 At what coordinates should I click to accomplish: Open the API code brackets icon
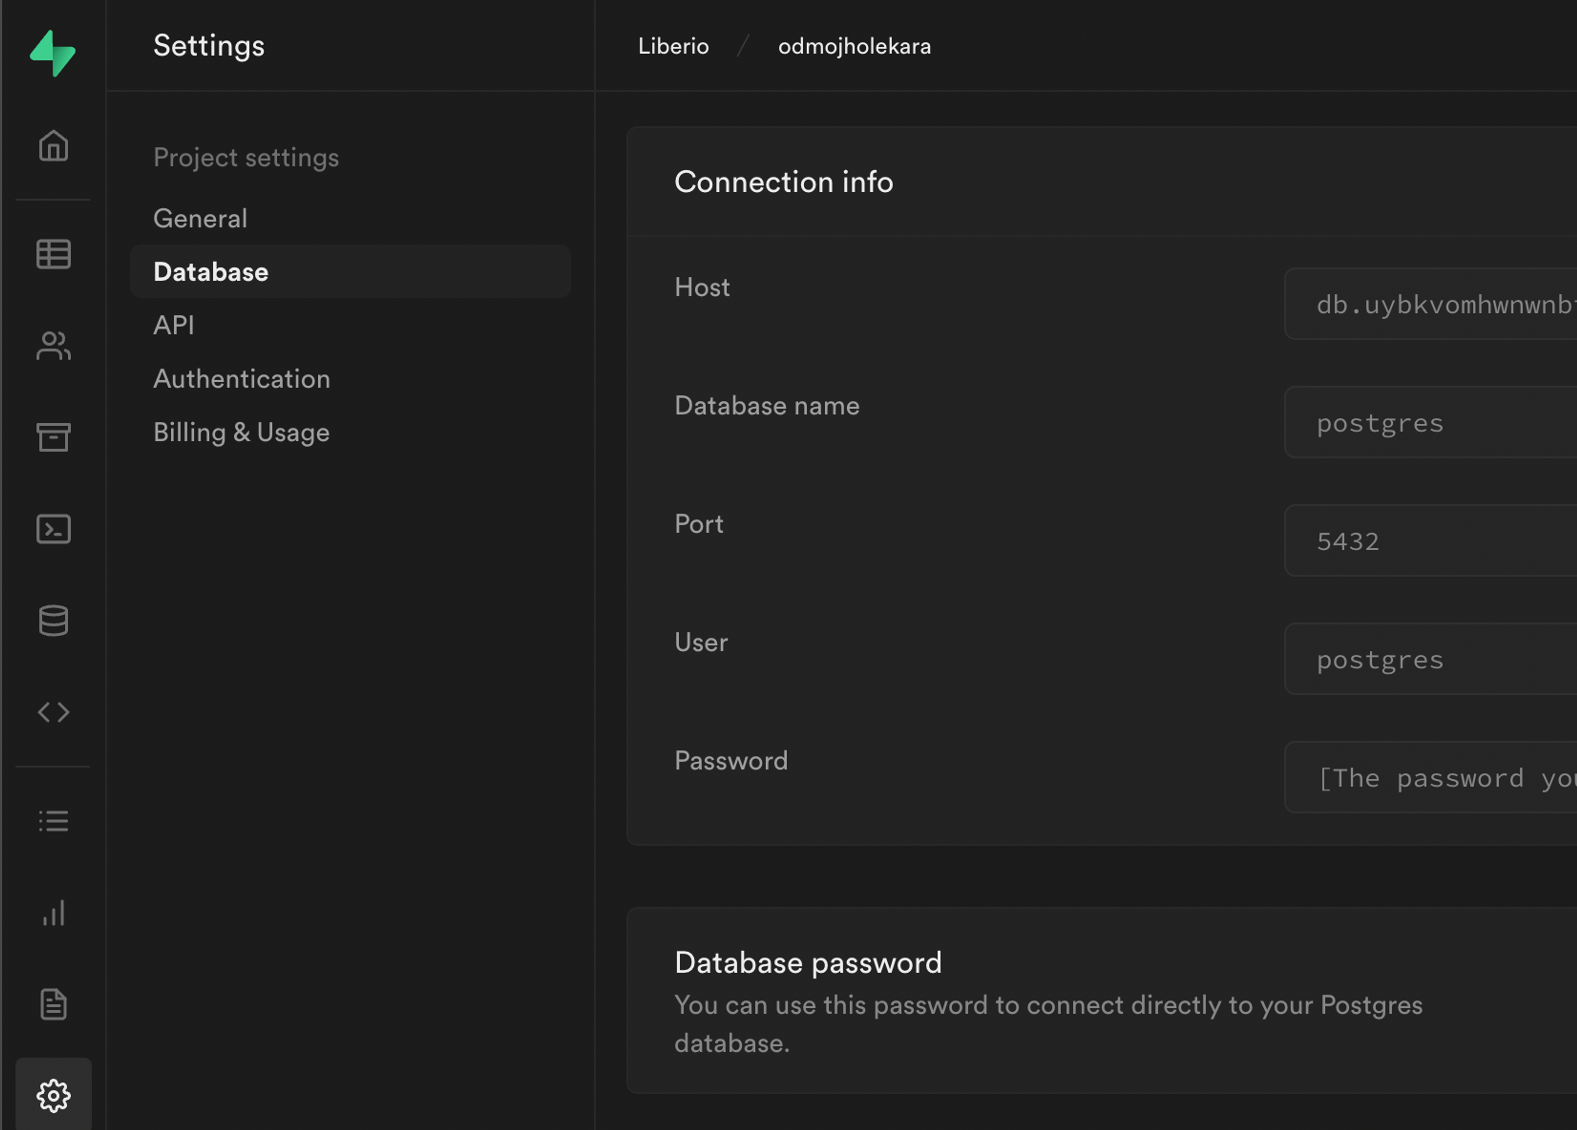(53, 712)
